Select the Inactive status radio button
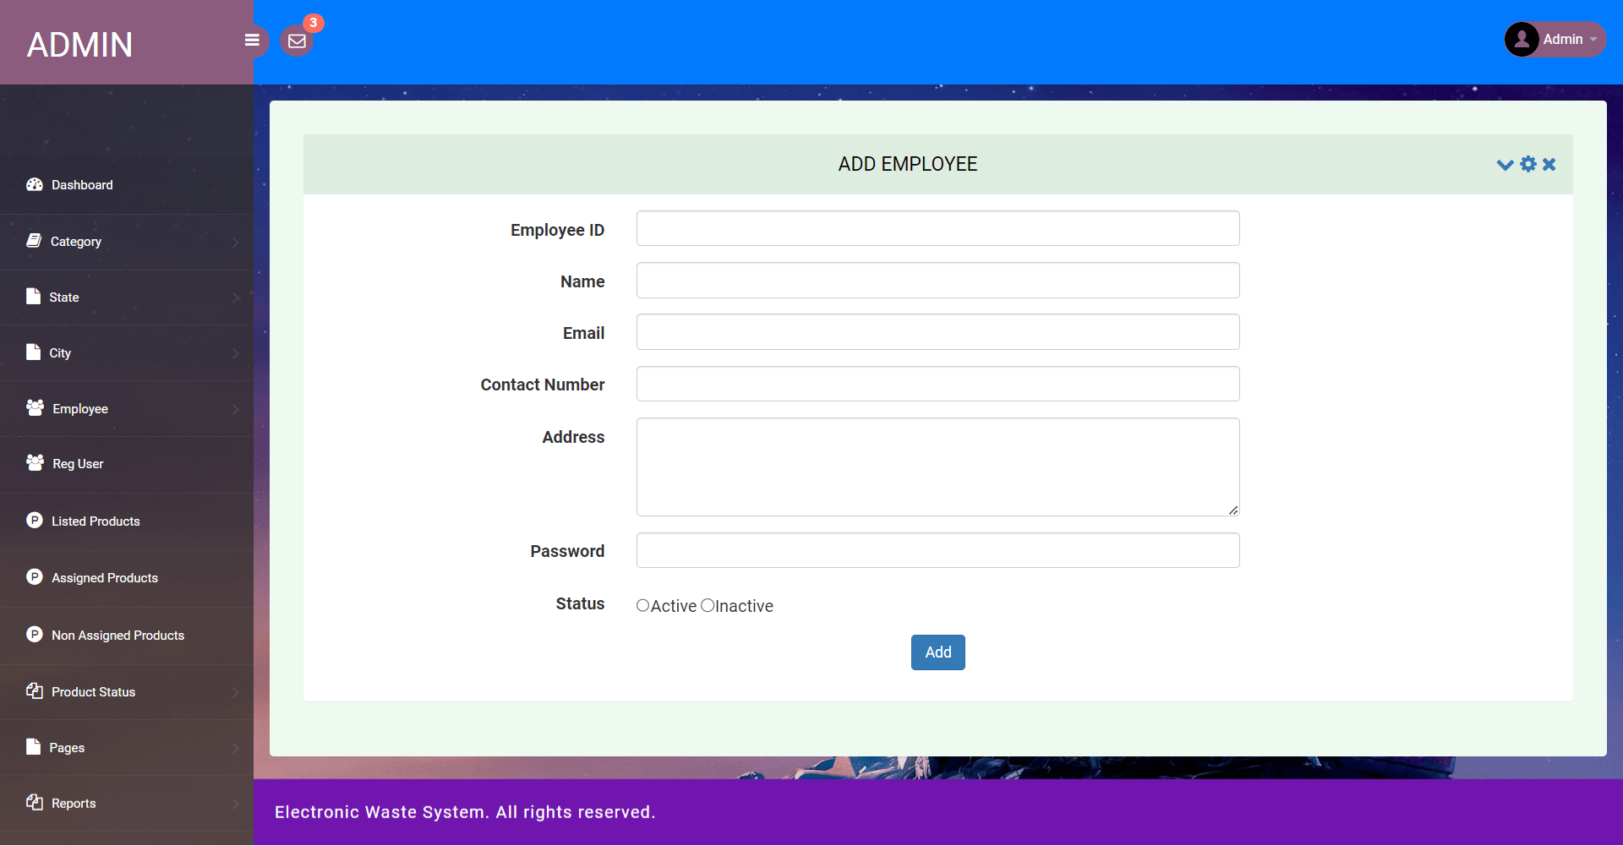 708,605
